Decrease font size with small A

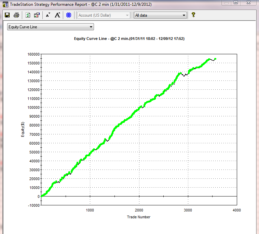coord(48,15)
